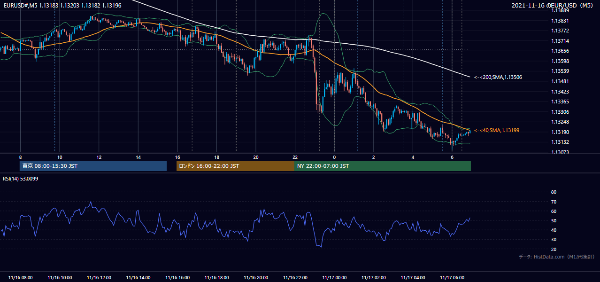The width and height of the screenshot is (600, 282).
Task: Click price axis label 1.13772
Action: click(x=560, y=31)
